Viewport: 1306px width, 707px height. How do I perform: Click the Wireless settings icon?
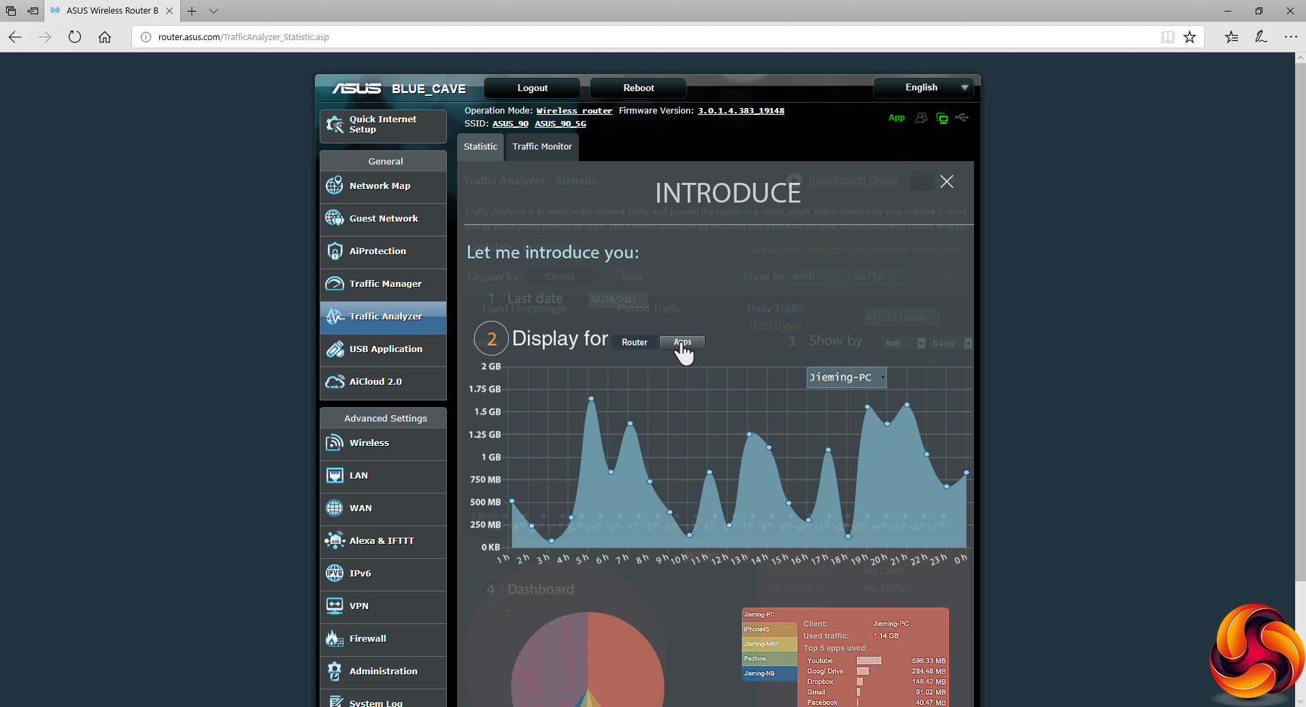point(335,443)
